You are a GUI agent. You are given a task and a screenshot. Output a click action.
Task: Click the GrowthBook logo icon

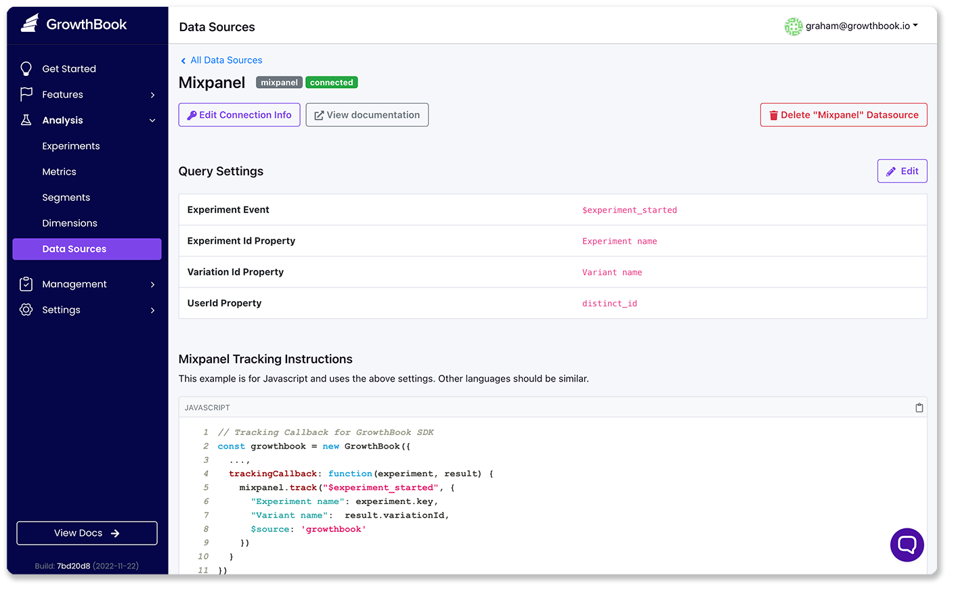tap(30, 24)
